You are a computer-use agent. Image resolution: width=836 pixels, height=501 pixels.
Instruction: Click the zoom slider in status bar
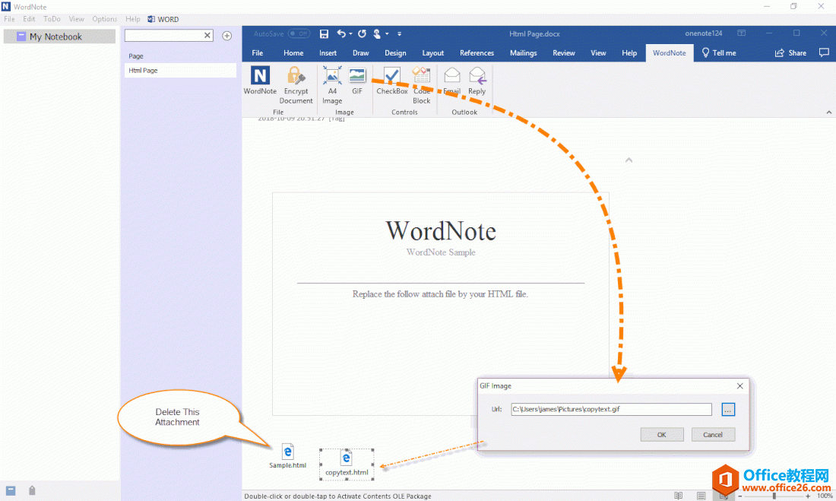(x=774, y=496)
